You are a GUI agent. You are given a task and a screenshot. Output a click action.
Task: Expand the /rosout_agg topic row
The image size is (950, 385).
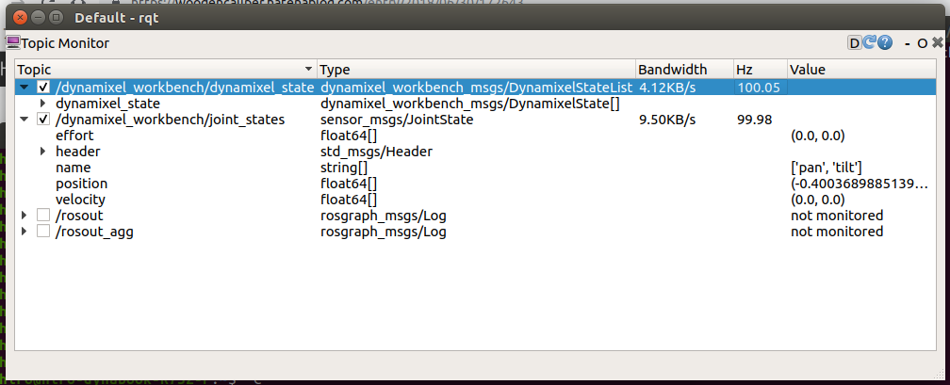click(25, 232)
